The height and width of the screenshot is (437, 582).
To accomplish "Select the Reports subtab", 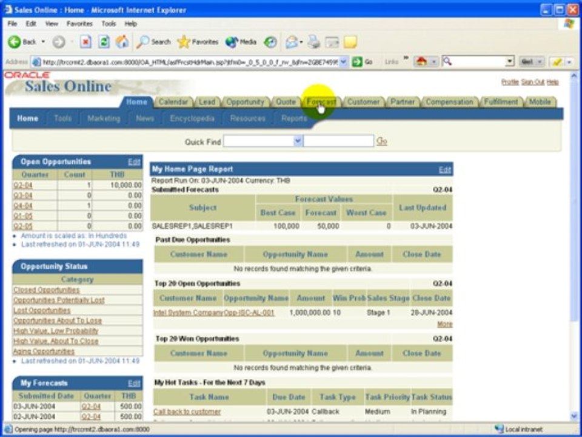I will [294, 118].
